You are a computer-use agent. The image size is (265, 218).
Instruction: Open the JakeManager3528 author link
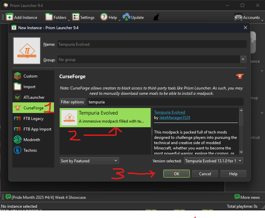click(x=175, y=118)
